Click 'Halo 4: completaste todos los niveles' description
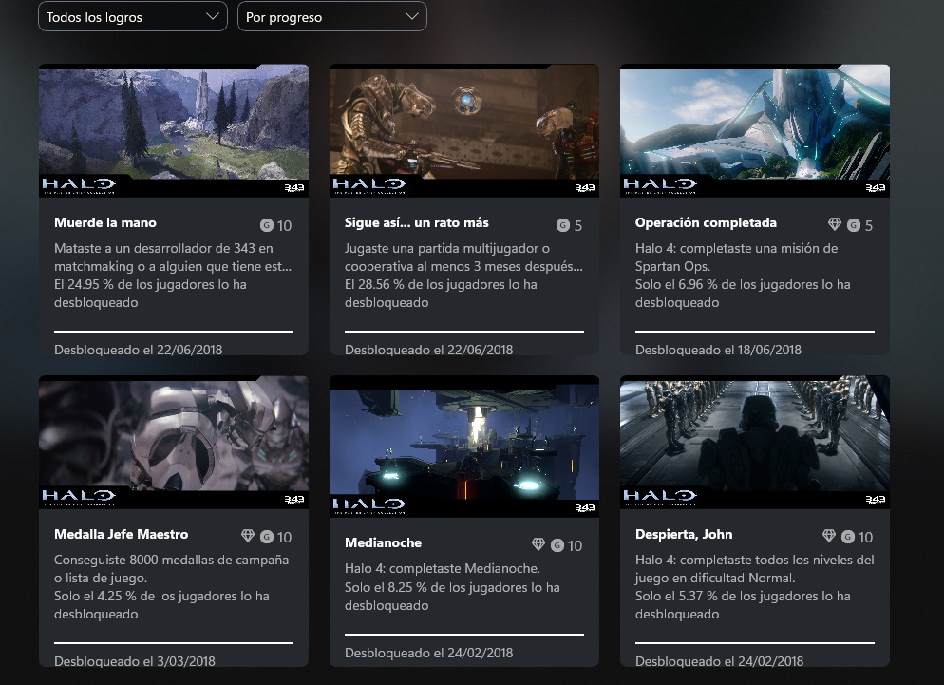This screenshot has width=944, height=685. [x=755, y=569]
